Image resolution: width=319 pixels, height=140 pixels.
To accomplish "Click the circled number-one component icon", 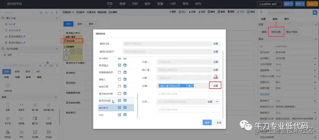I will click(x=66, y=58).
